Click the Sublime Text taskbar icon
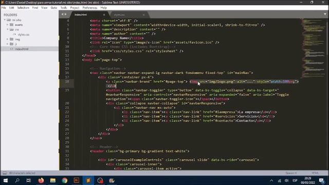The width and height of the screenshot is (329, 185). (88, 180)
